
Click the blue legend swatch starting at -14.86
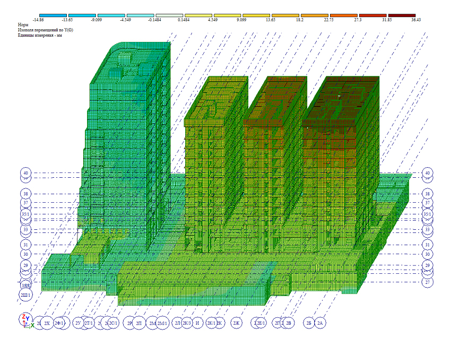click(x=53, y=16)
